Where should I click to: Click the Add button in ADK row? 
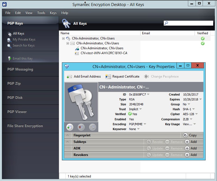[191, 148]
